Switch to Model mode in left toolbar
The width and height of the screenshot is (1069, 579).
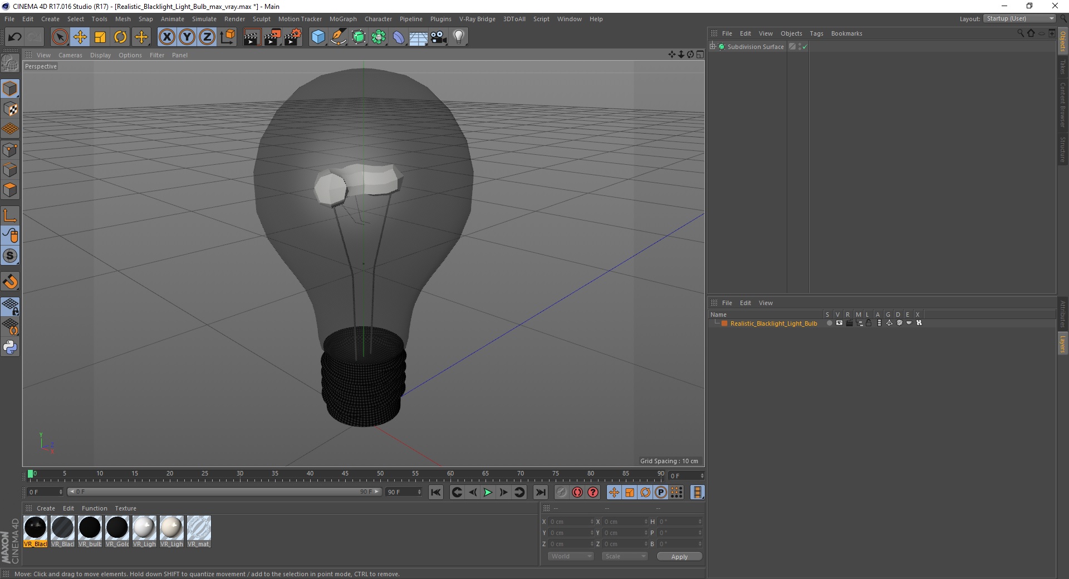(10, 89)
